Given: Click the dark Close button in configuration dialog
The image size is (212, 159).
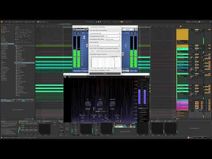Looking at the screenshot, I should pos(105,73).
